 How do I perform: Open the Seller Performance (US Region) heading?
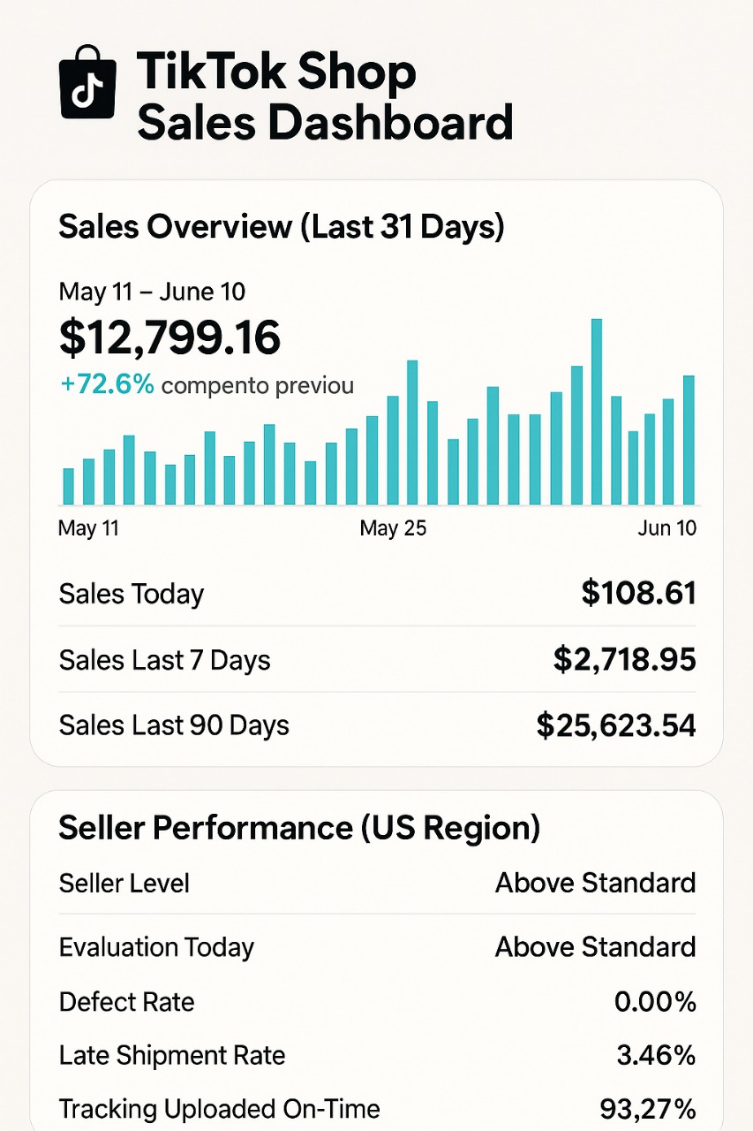pyautogui.click(x=299, y=828)
